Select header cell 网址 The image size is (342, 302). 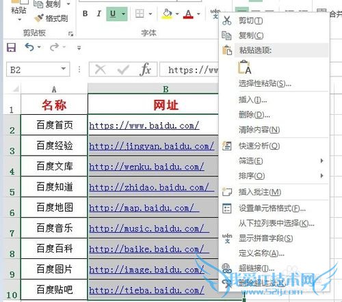[x=153, y=105]
